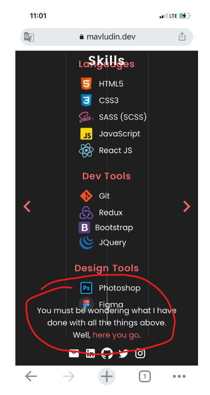Screen dimensions: 210x395
Task: Click the Bootstrap B logo icon
Action: click(85, 228)
